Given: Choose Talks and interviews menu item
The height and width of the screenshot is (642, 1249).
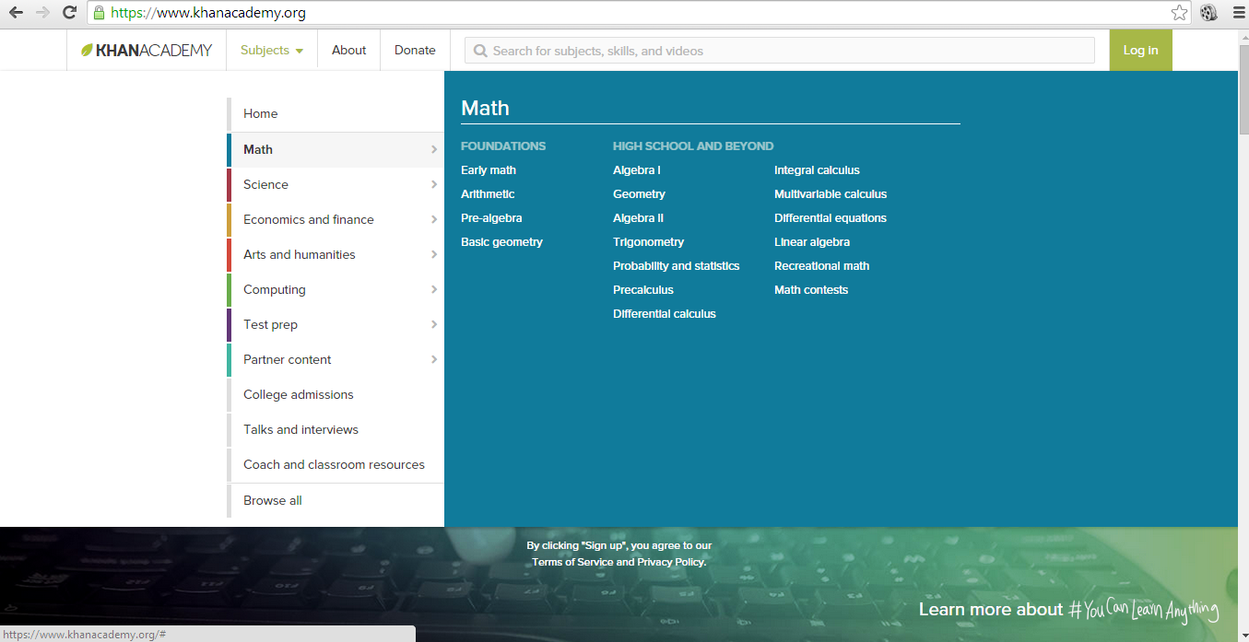Looking at the screenshot, I should [x=336, y=429].
